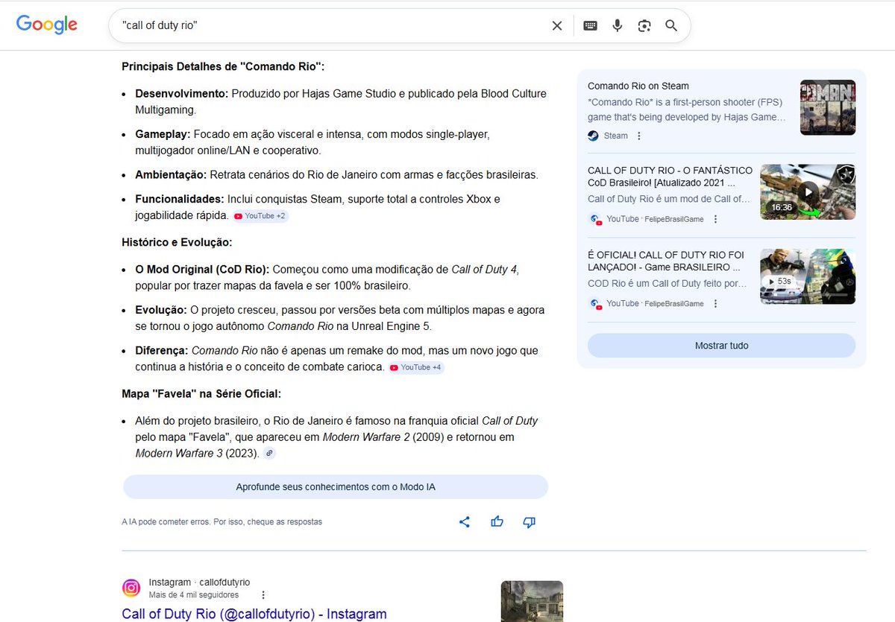The height and width of the screenshot is (622, 895).
Task: Click the Comando Rio Steam thumbnail image
Action: 828,107
